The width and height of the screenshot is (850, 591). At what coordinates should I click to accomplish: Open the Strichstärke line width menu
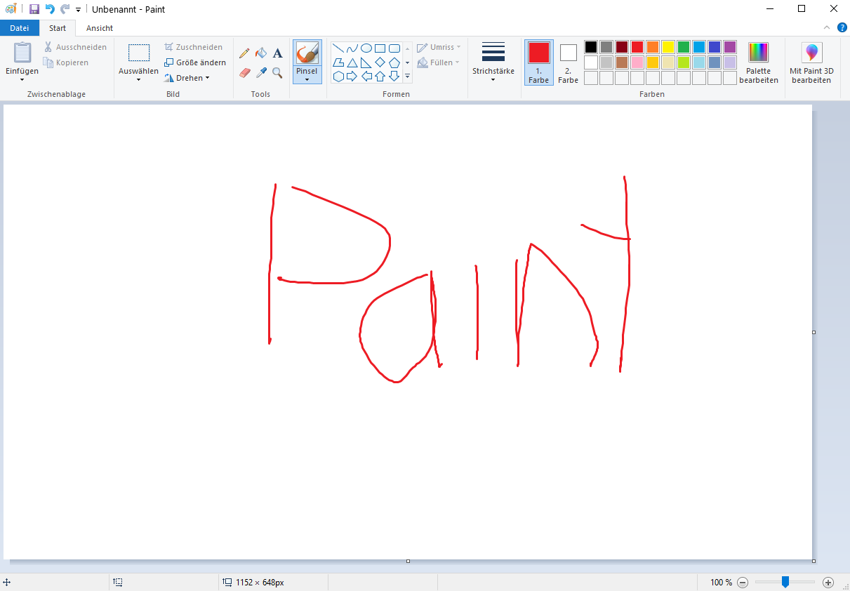[x=493, y=62]
